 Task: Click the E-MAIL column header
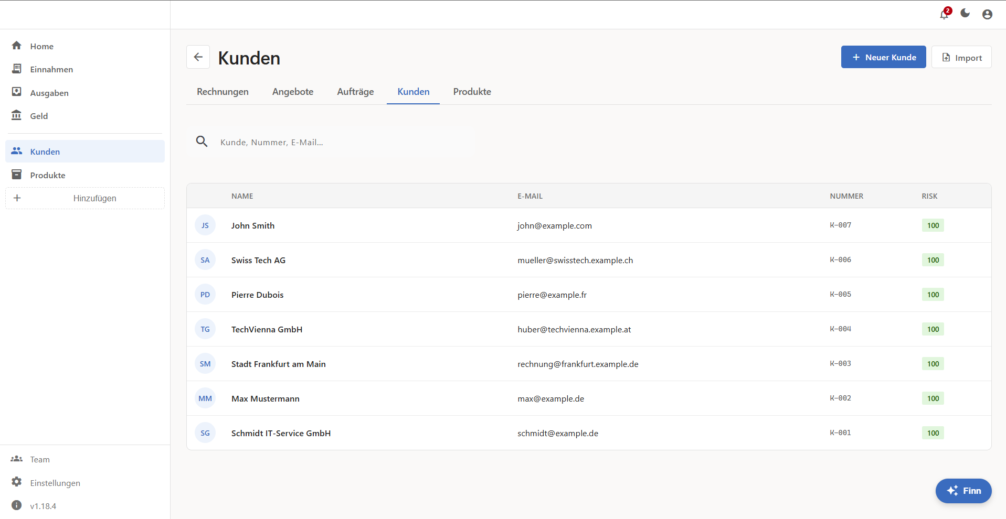click(530, 196)
